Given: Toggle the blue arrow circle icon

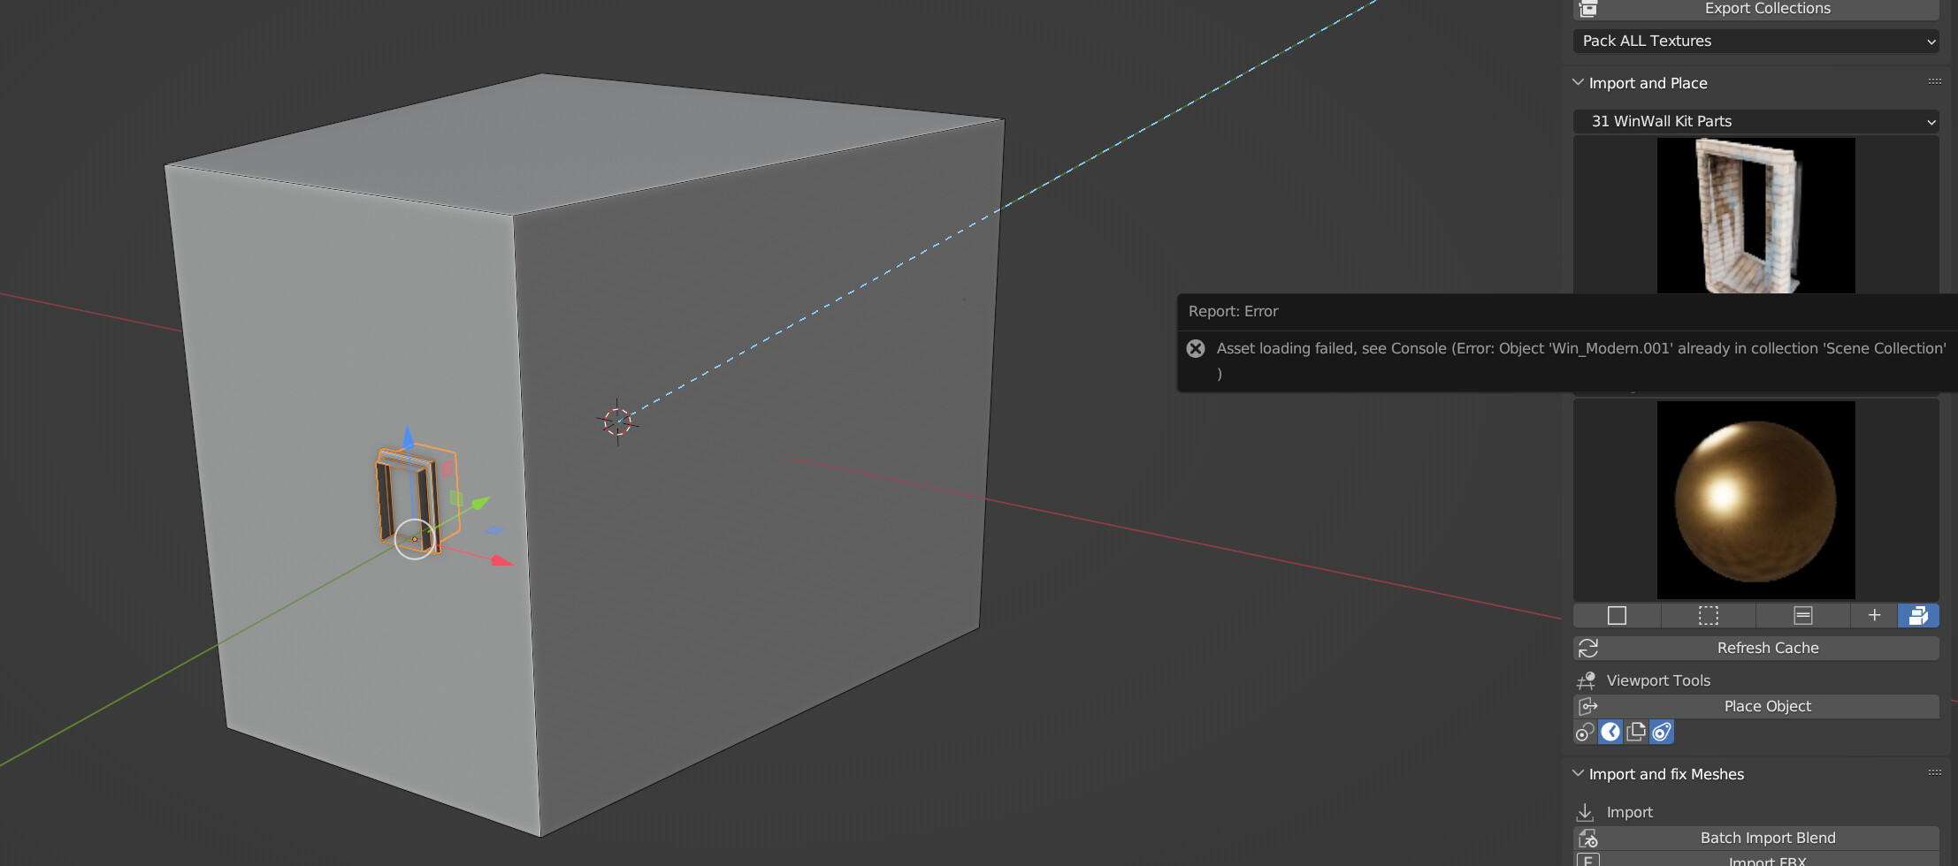Looking at the screenshot, I should tap(1610, 732).
